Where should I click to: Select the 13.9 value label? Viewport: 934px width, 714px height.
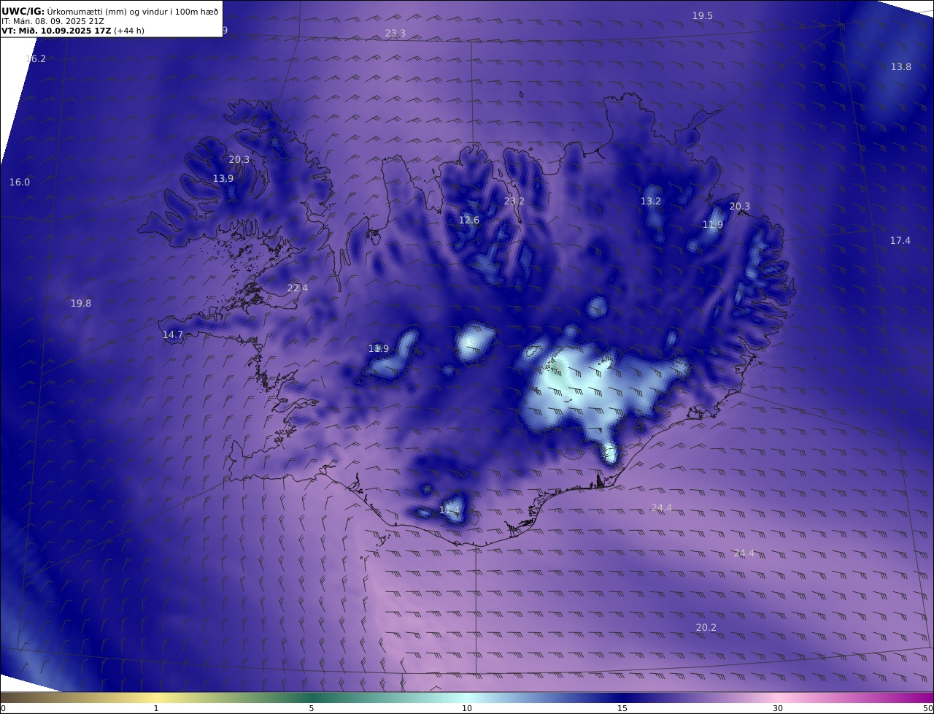pos(223,179)
